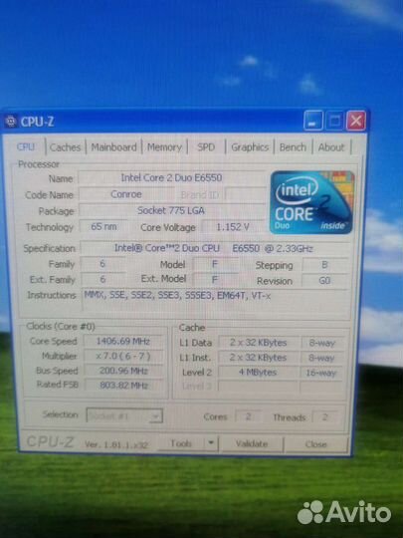Click the Intel Core 2 Duo logo
The image size is (403, 538).
[x=311, y=203]
